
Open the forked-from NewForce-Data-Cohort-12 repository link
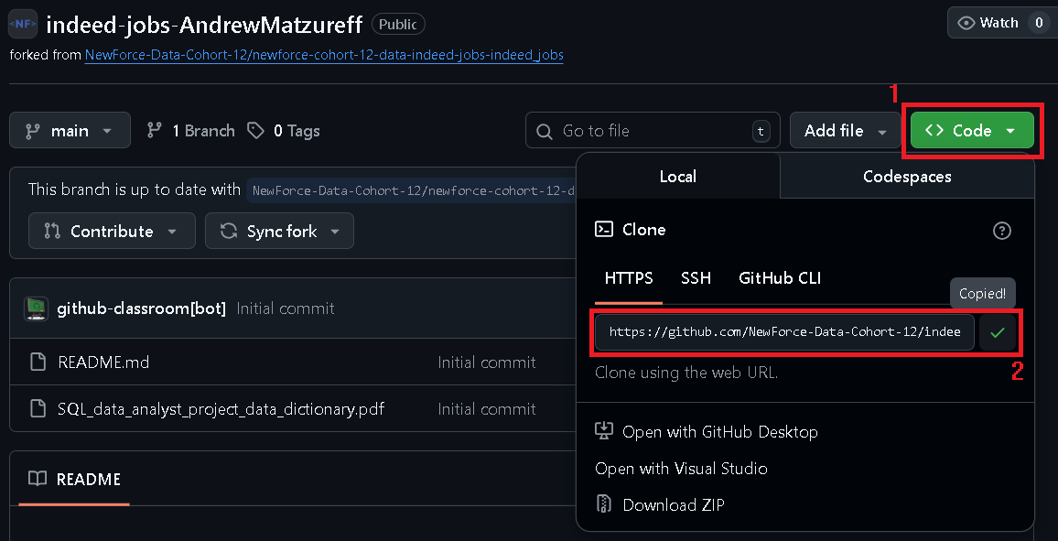324,55
